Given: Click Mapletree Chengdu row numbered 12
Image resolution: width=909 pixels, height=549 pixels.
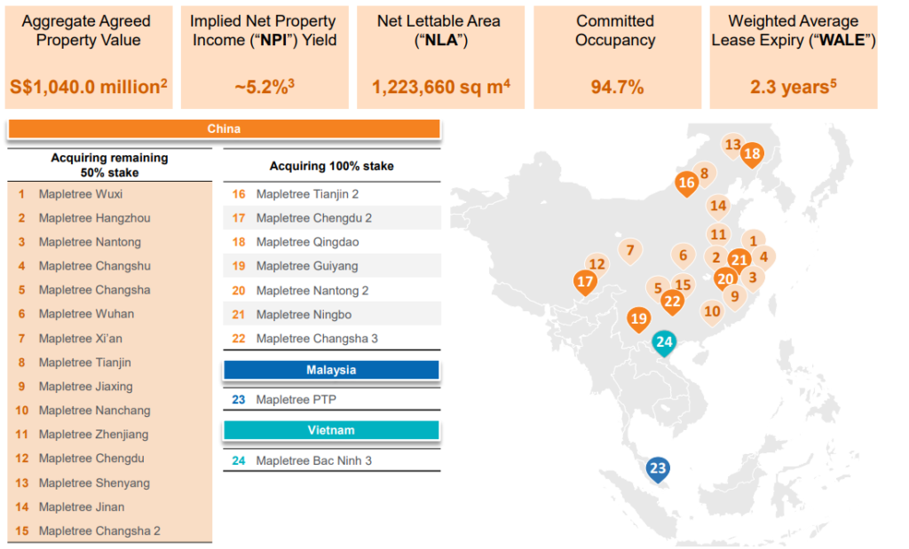Looking at the screenshot, I should (109, 459).
